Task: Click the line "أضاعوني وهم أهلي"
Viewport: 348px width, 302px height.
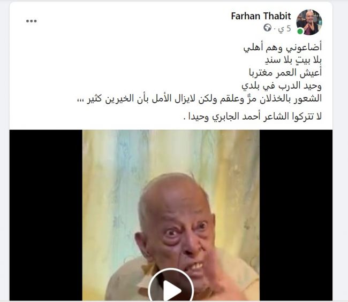Action: 283,48
